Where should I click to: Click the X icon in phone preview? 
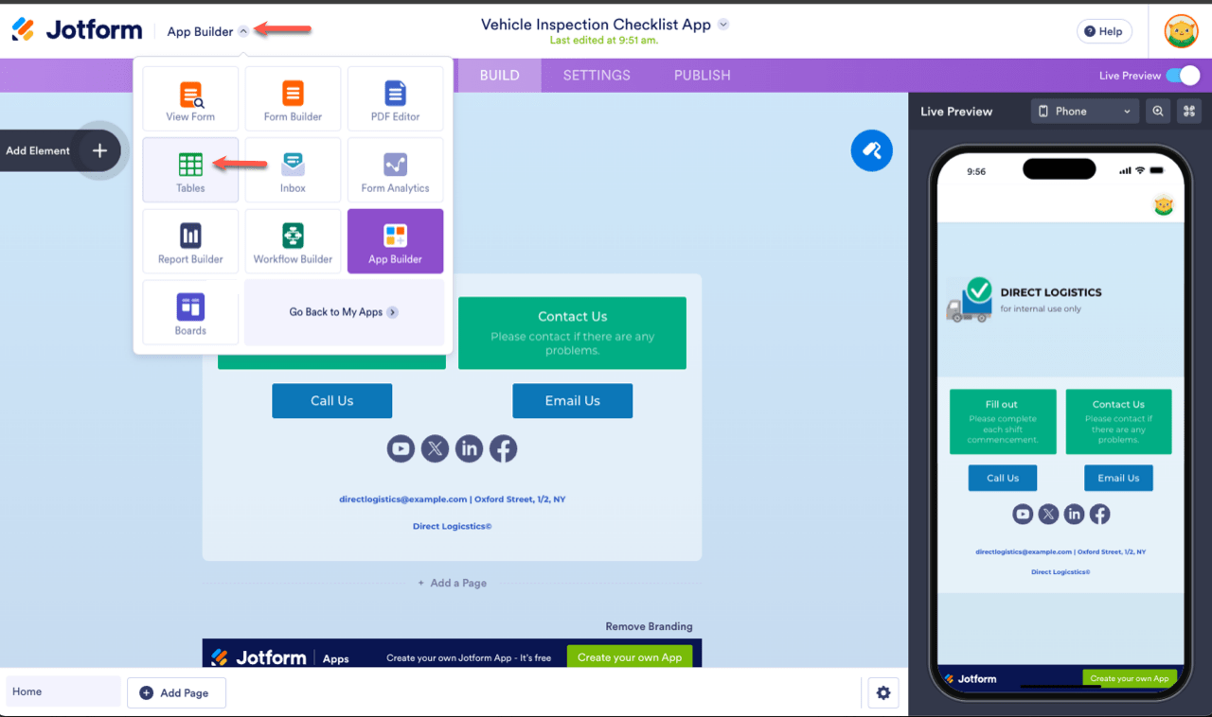tap(1048, 514)
